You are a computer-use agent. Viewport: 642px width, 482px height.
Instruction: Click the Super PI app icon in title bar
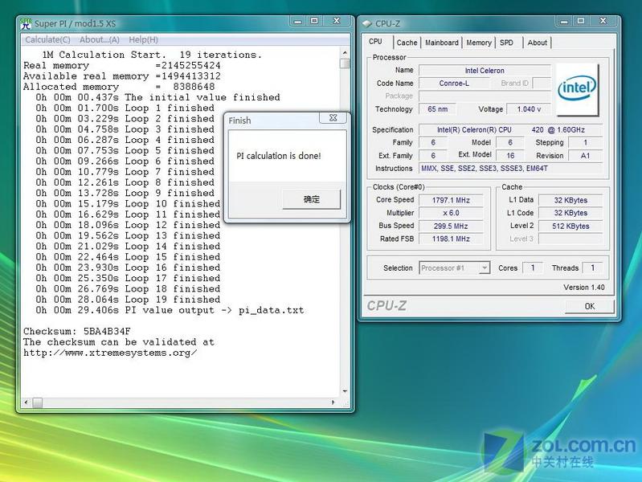26,23
